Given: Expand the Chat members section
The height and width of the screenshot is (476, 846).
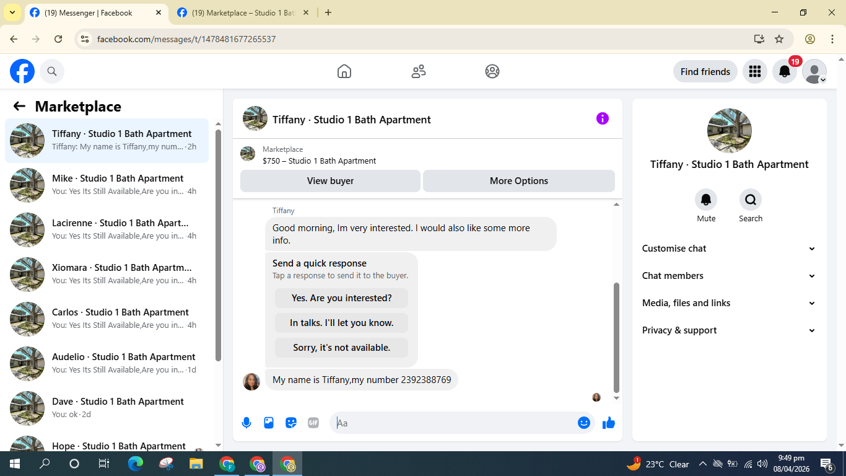Looking at the screenshot, I should (x=729, y=276).
